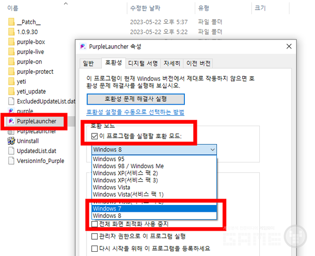The height and width of the screenshot is (256, 315).
Task: Select the purple-protect folder icon
Action: 12,71
